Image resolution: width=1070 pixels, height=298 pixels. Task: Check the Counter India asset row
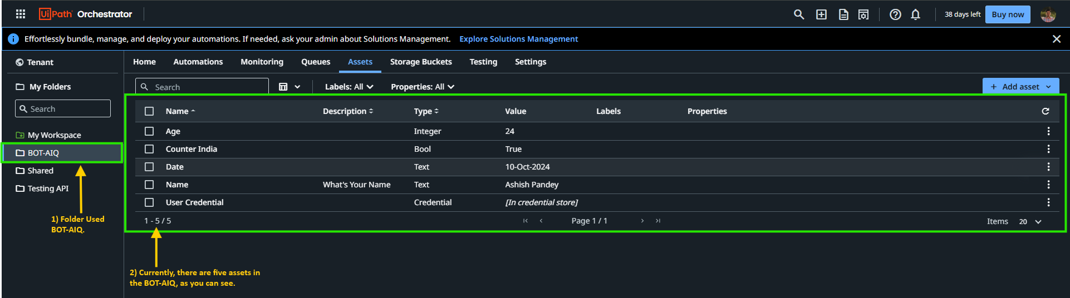tap(149, 149)
